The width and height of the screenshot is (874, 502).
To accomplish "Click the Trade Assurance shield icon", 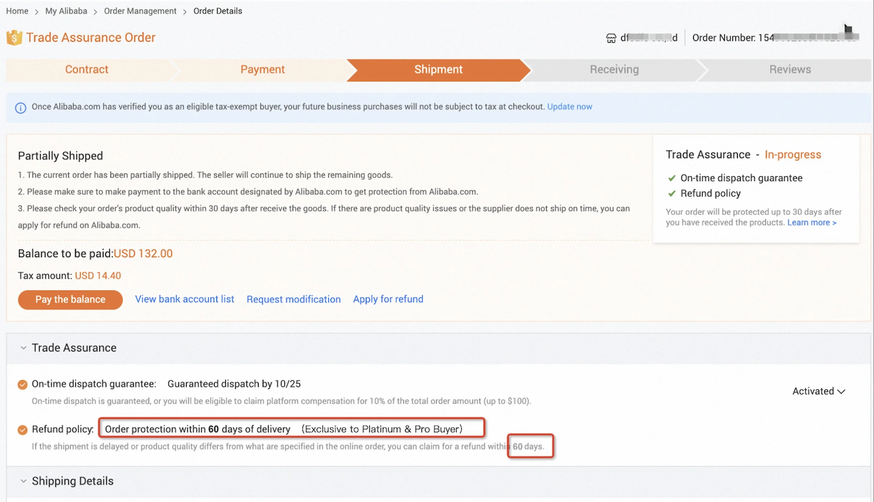I will [14, 37].
